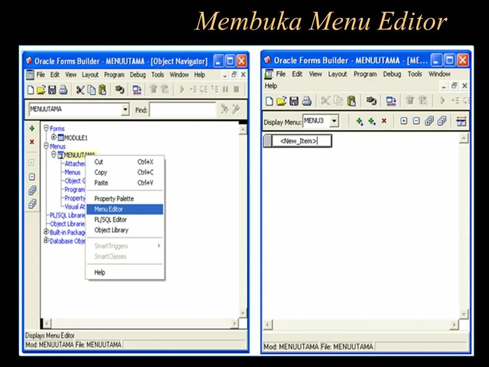The height and width of the screenshot is (367, 489).
Task: Click red X Delete icon in Menu Editor
Action: click(384, 121)
